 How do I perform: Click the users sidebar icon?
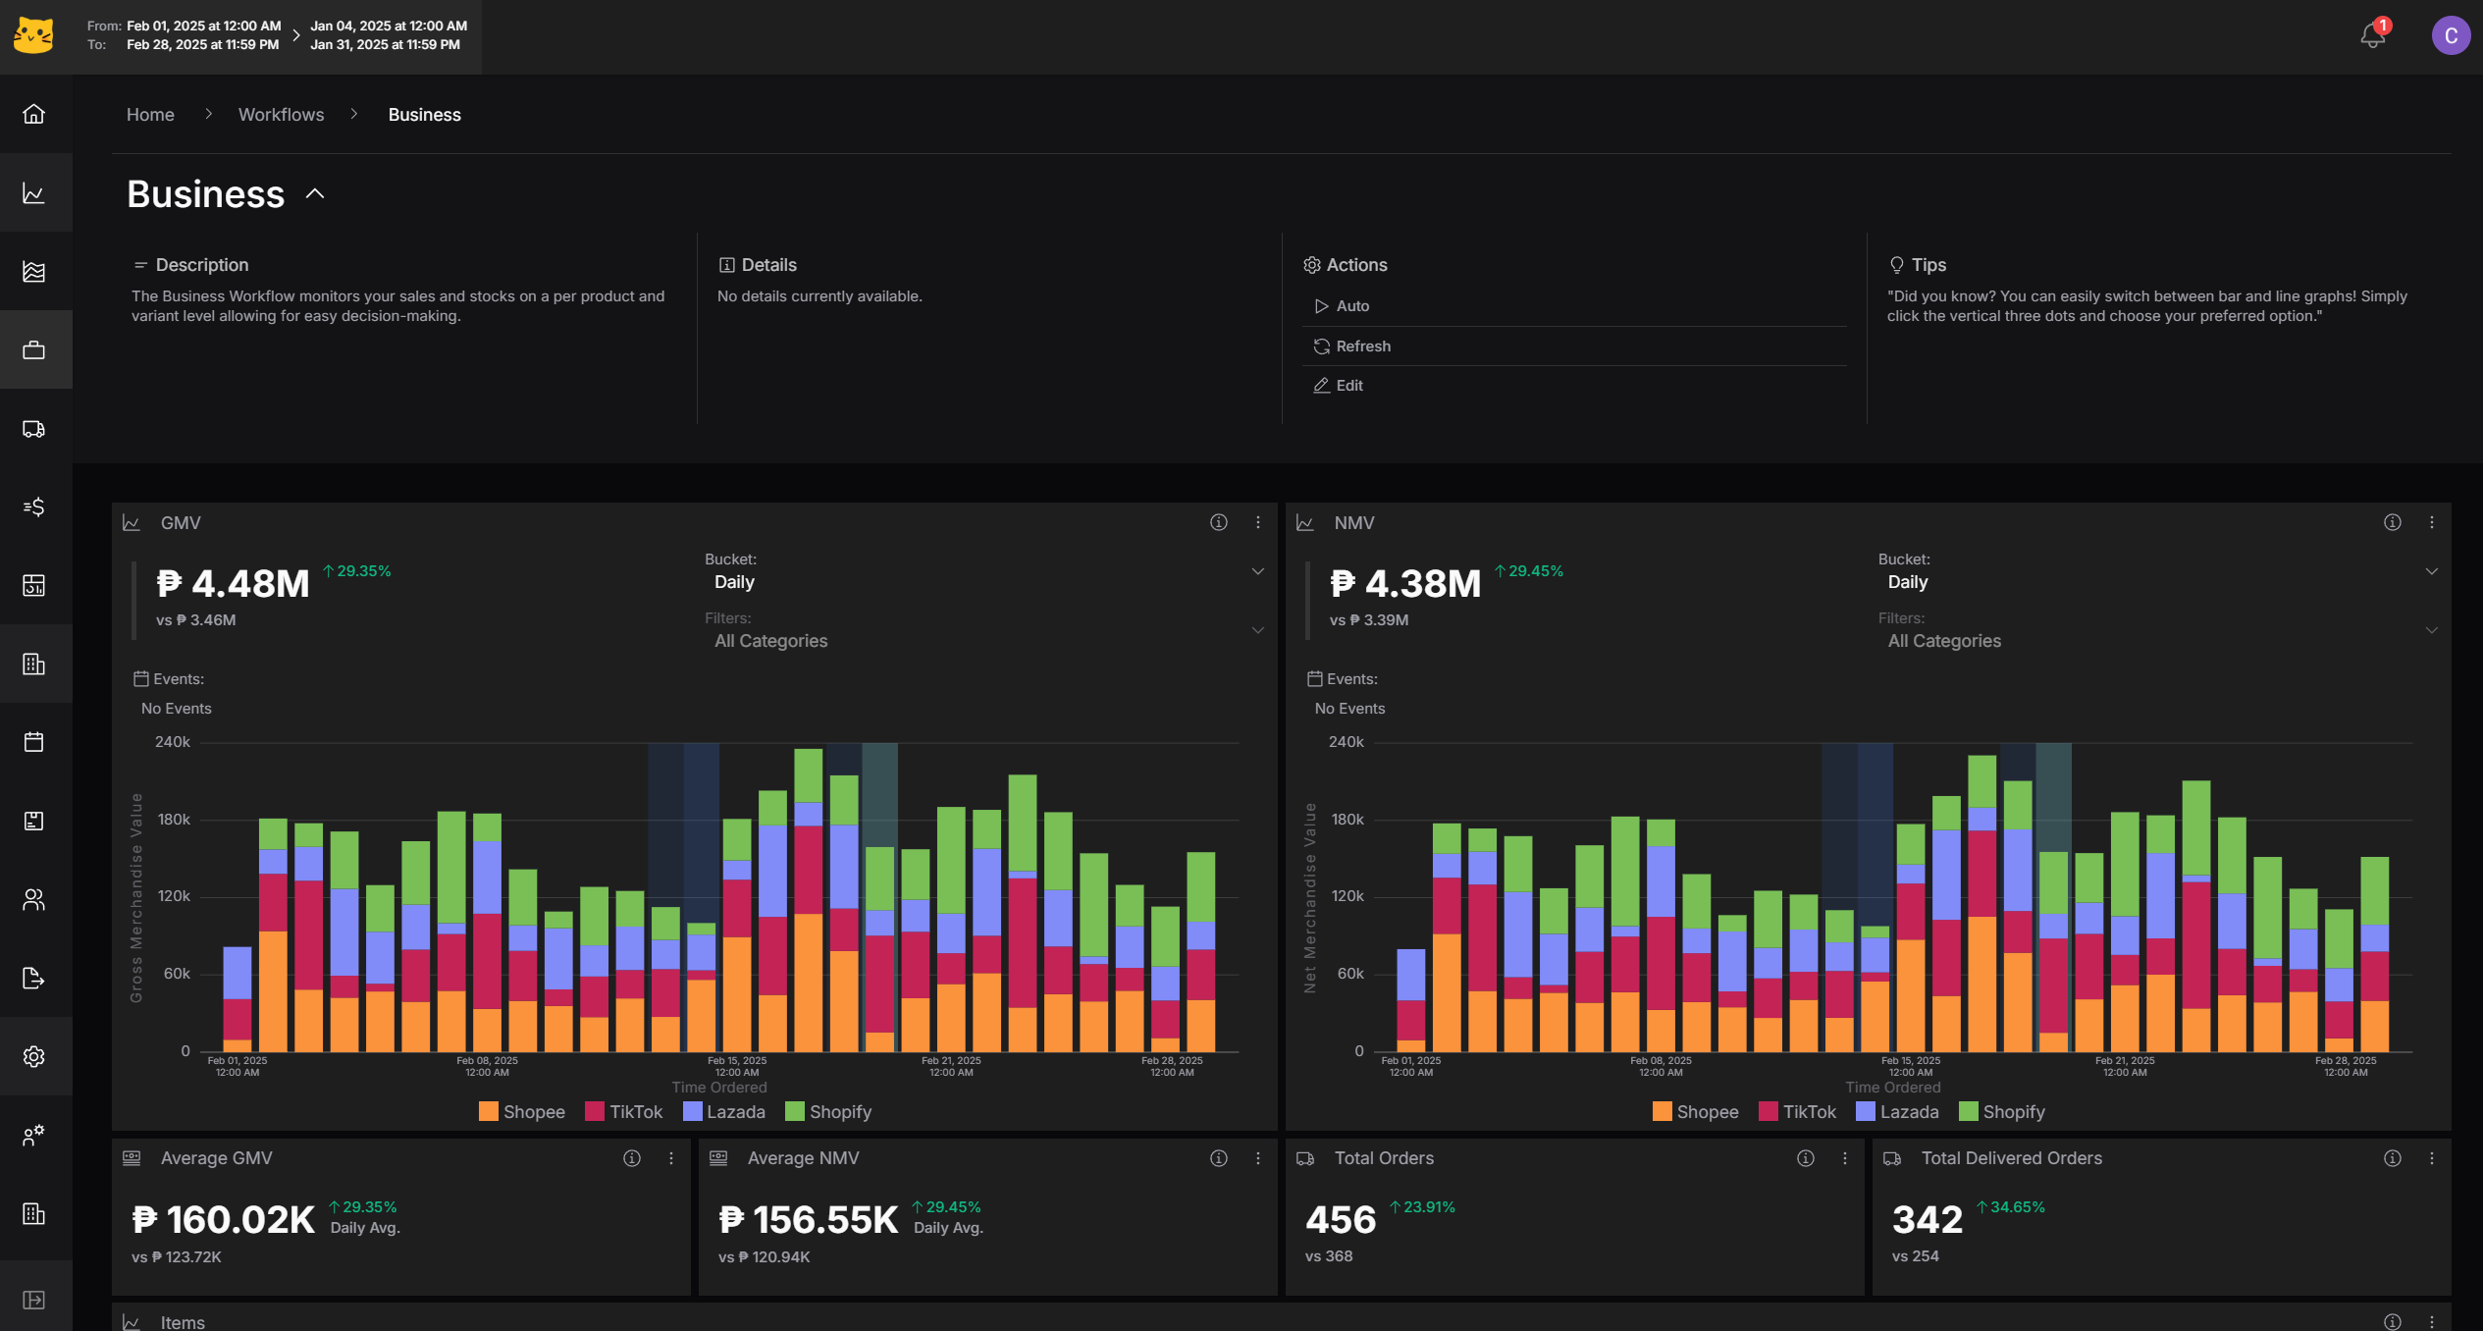(x=34, y=900)
